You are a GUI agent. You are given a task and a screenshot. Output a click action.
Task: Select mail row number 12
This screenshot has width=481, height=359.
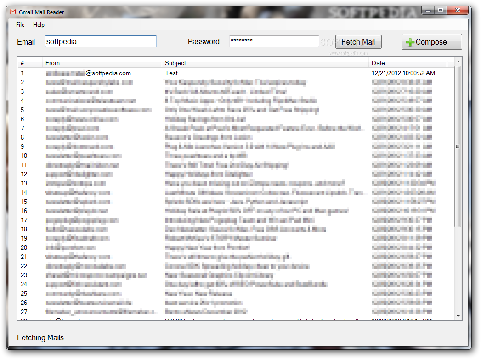pyautogui.click(x=236, y=174)
